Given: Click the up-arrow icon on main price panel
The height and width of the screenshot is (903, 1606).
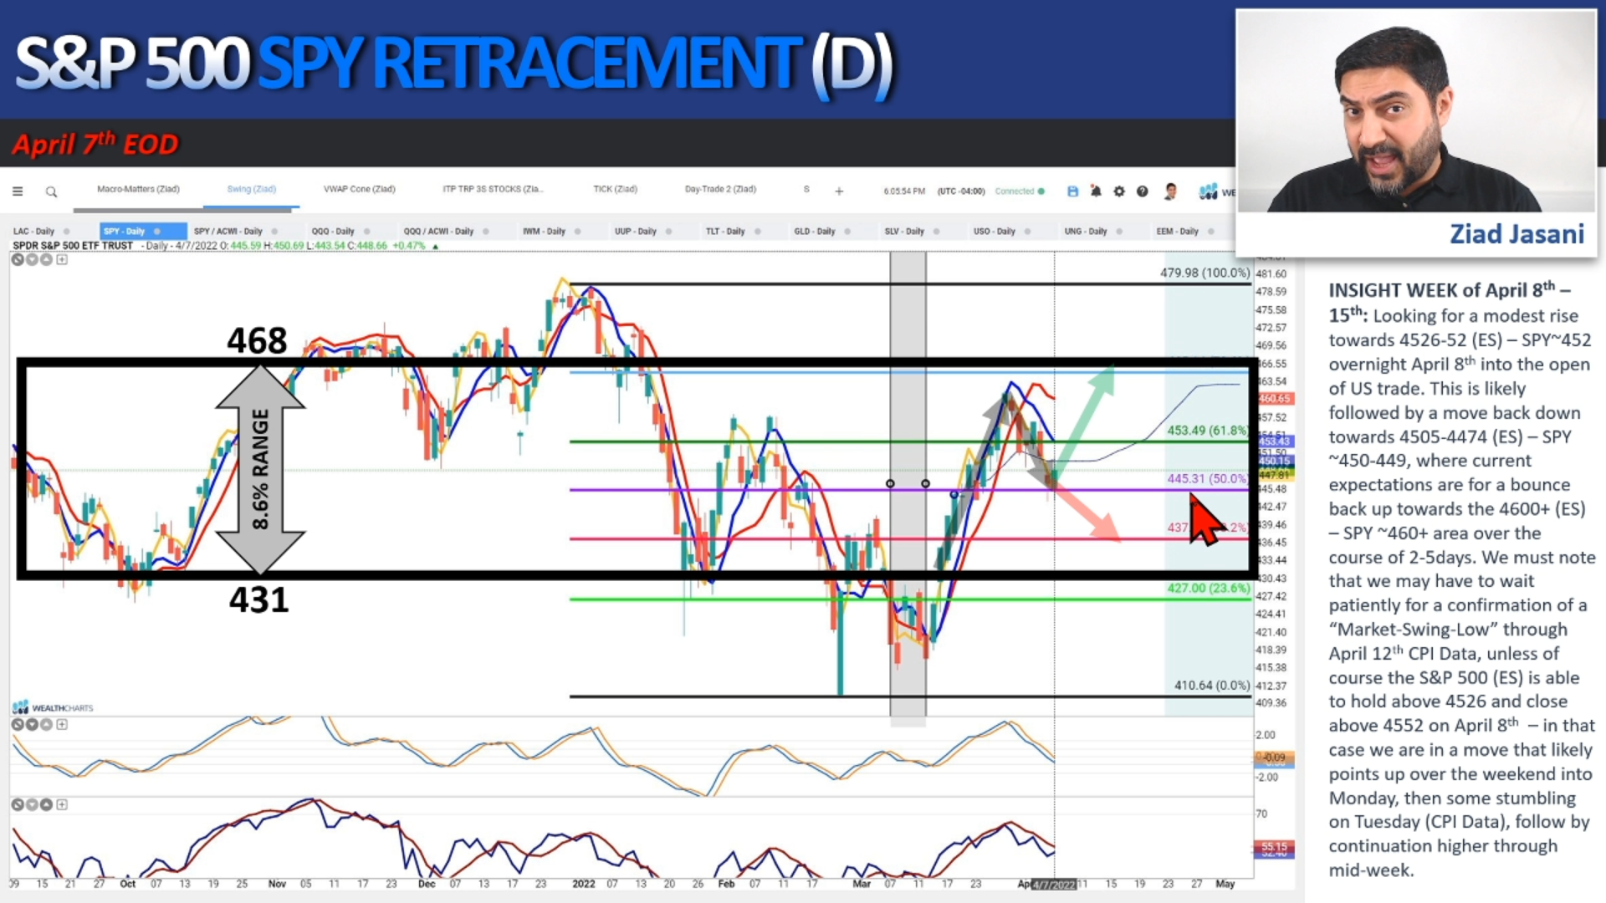Looking at the screenshot, I should [x=47, y=259].
